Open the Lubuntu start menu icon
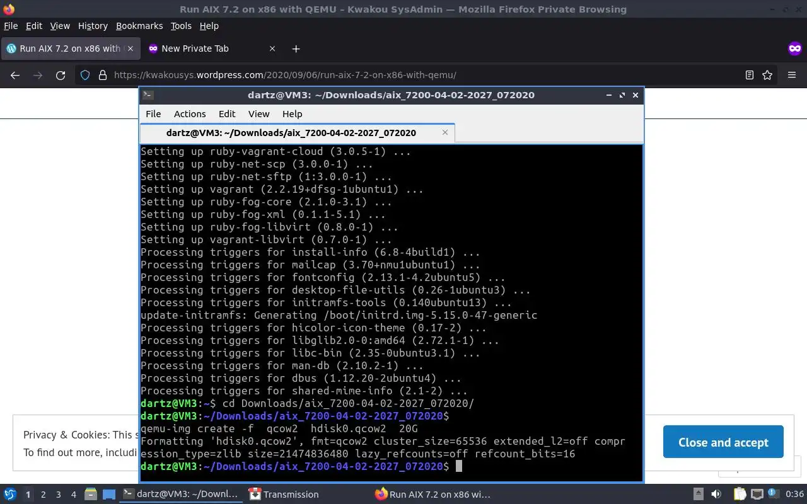807x504 pixels. pos(10,495)
